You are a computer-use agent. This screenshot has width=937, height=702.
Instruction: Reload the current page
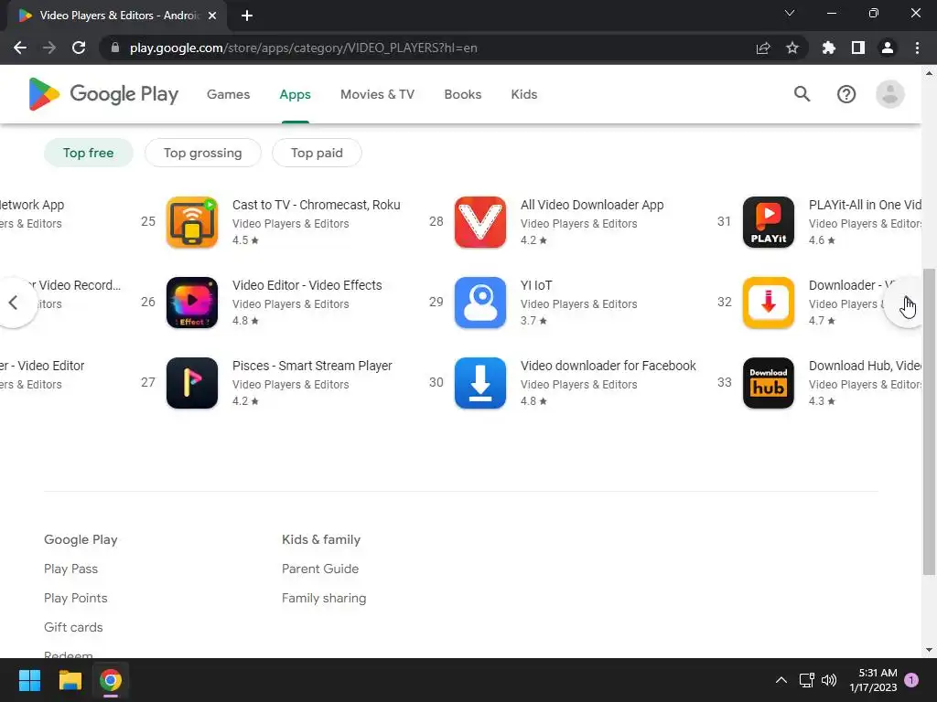click(79, 48)
